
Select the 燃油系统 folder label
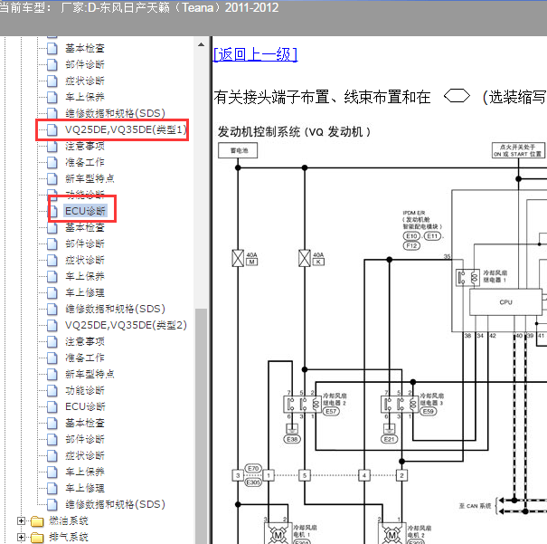[x=69, y=521]
